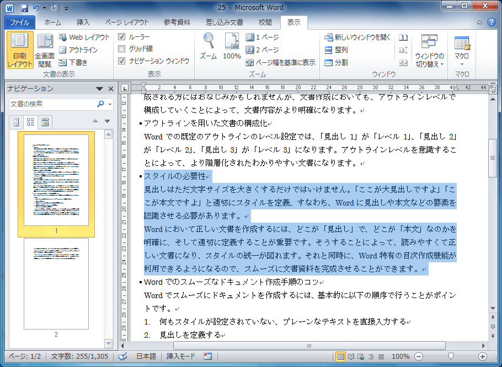
Task: Open navigation pane options dropdown arrow
Action: 99,89
